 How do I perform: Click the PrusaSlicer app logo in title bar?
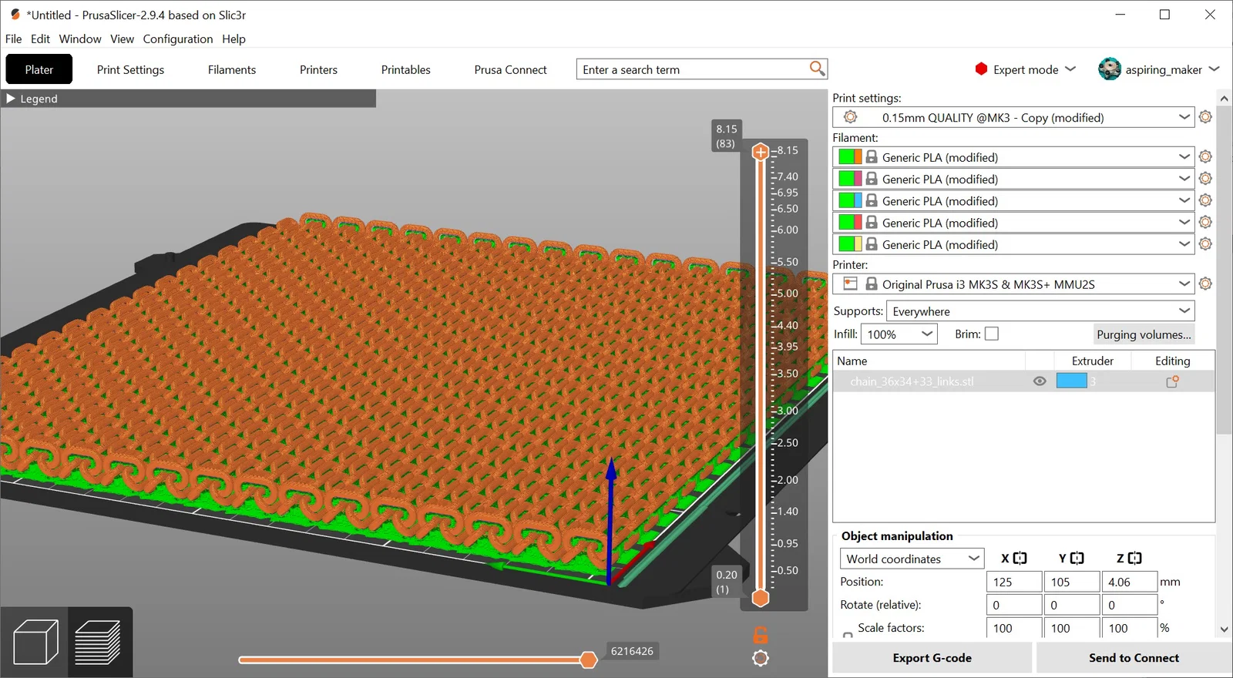[x=15, y=15]
